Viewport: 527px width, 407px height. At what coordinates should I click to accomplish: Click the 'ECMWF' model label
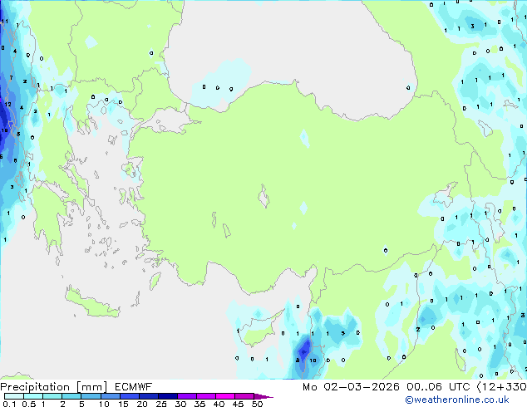coord(134,387)
